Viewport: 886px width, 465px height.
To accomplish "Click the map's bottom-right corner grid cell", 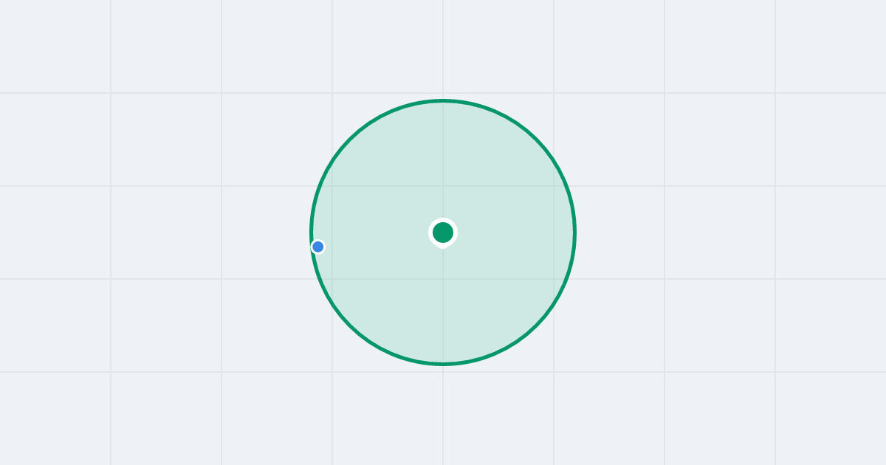I will click(831, 418).
